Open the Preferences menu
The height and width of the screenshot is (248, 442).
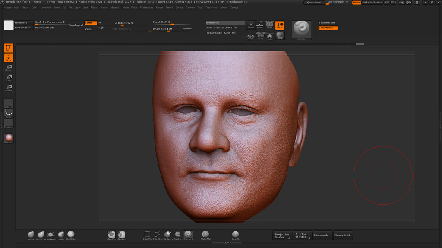tap(147, 8)
